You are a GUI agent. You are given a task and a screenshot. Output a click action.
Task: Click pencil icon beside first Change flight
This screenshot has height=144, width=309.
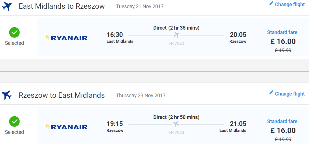[271, 4]
